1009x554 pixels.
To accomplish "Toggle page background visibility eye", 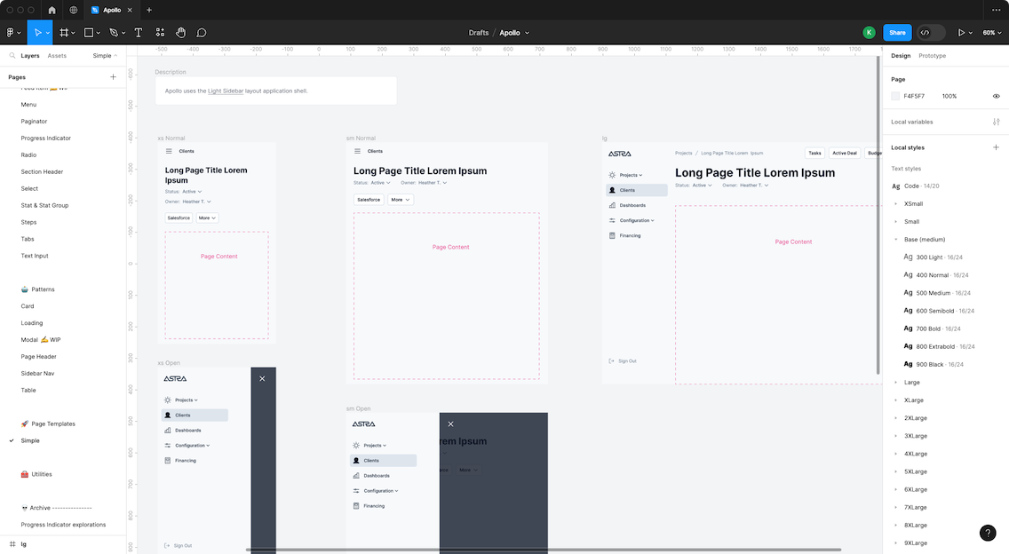I will coord(996,96).
